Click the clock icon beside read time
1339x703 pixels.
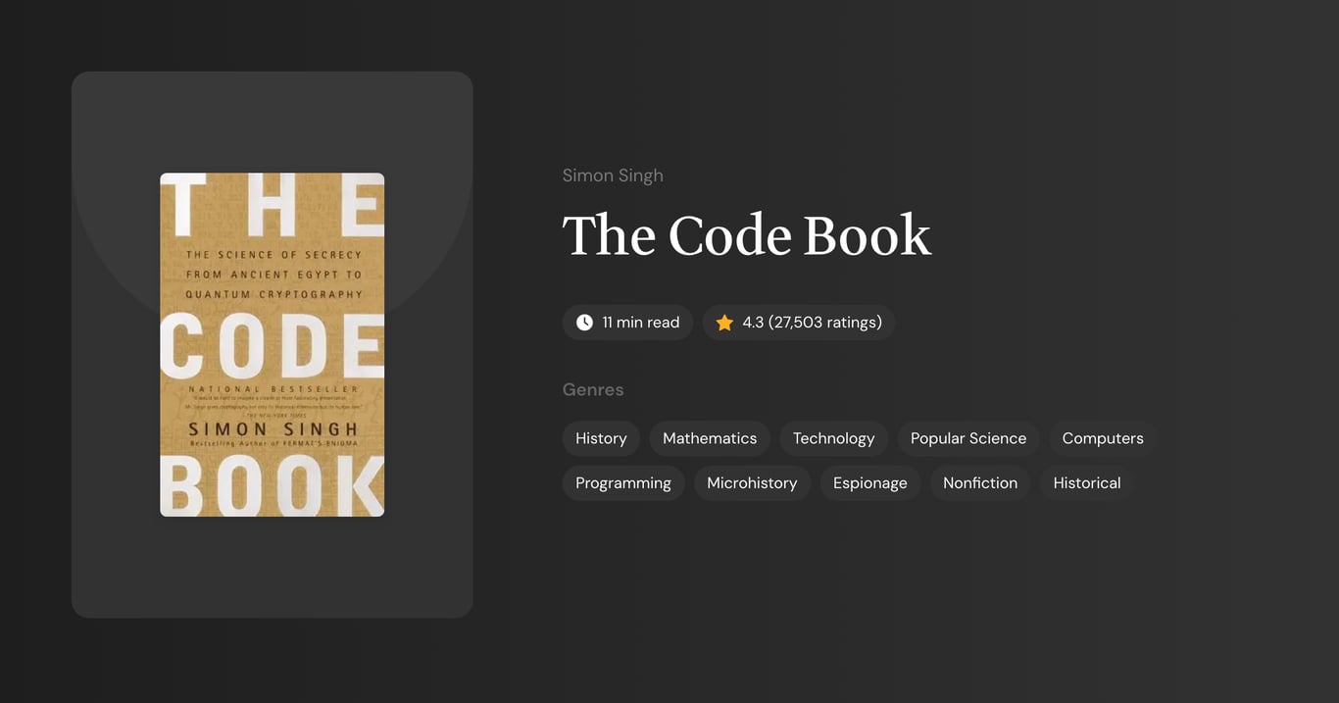(x=584, y=323)
